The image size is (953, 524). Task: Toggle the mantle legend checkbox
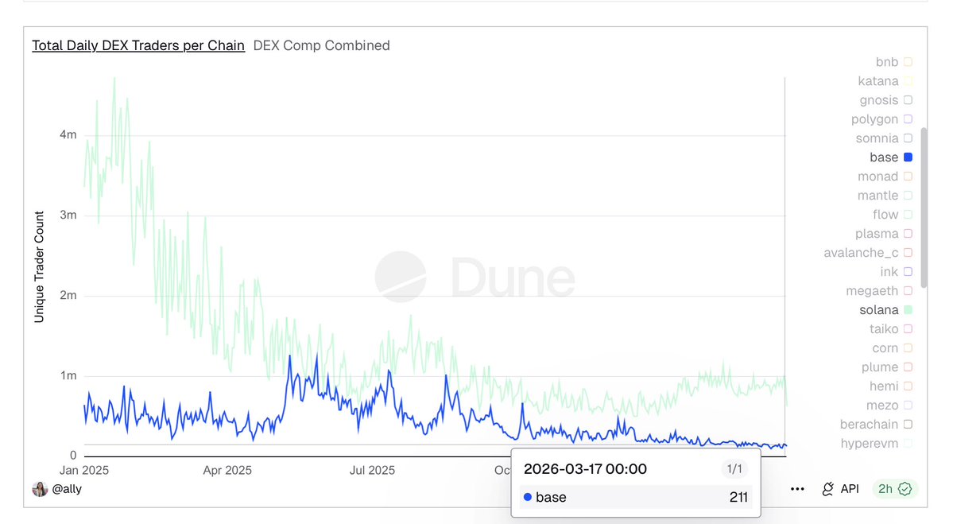(x=908, y=195)
